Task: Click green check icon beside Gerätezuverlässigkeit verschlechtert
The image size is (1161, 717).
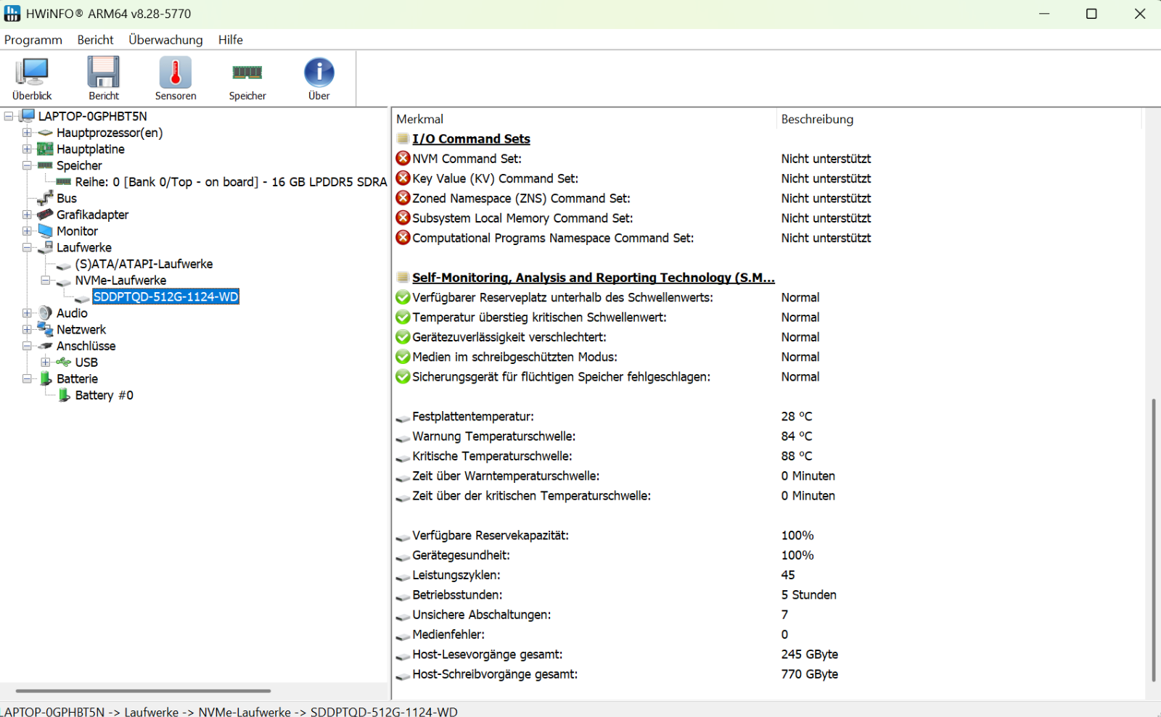Action: (x=403, y=337)
